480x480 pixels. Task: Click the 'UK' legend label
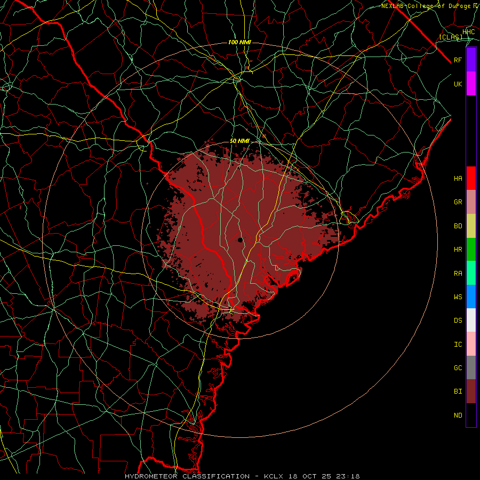pyautogui.click(x=458, y=84)
